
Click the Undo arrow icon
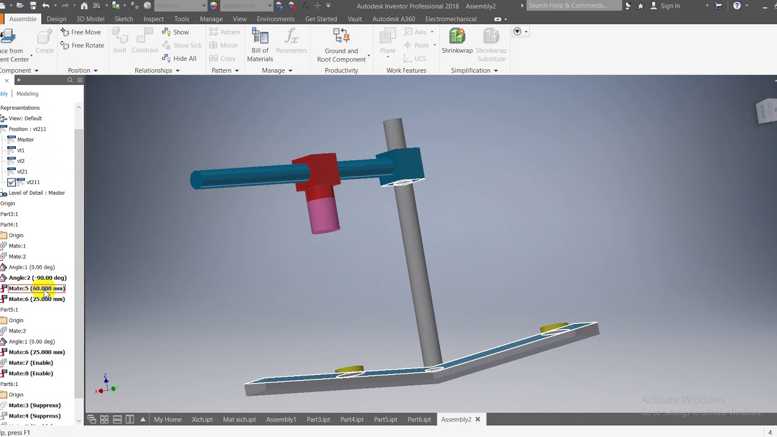point(46,5)
